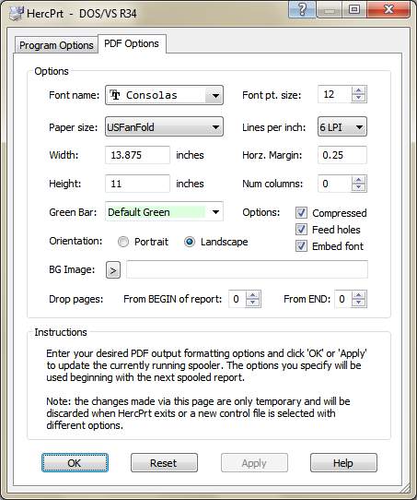Image resolution: width=417 pixels, height=500 pixels.
Task: Decrease From END drop pages value
Action: [x=359, y=303]
